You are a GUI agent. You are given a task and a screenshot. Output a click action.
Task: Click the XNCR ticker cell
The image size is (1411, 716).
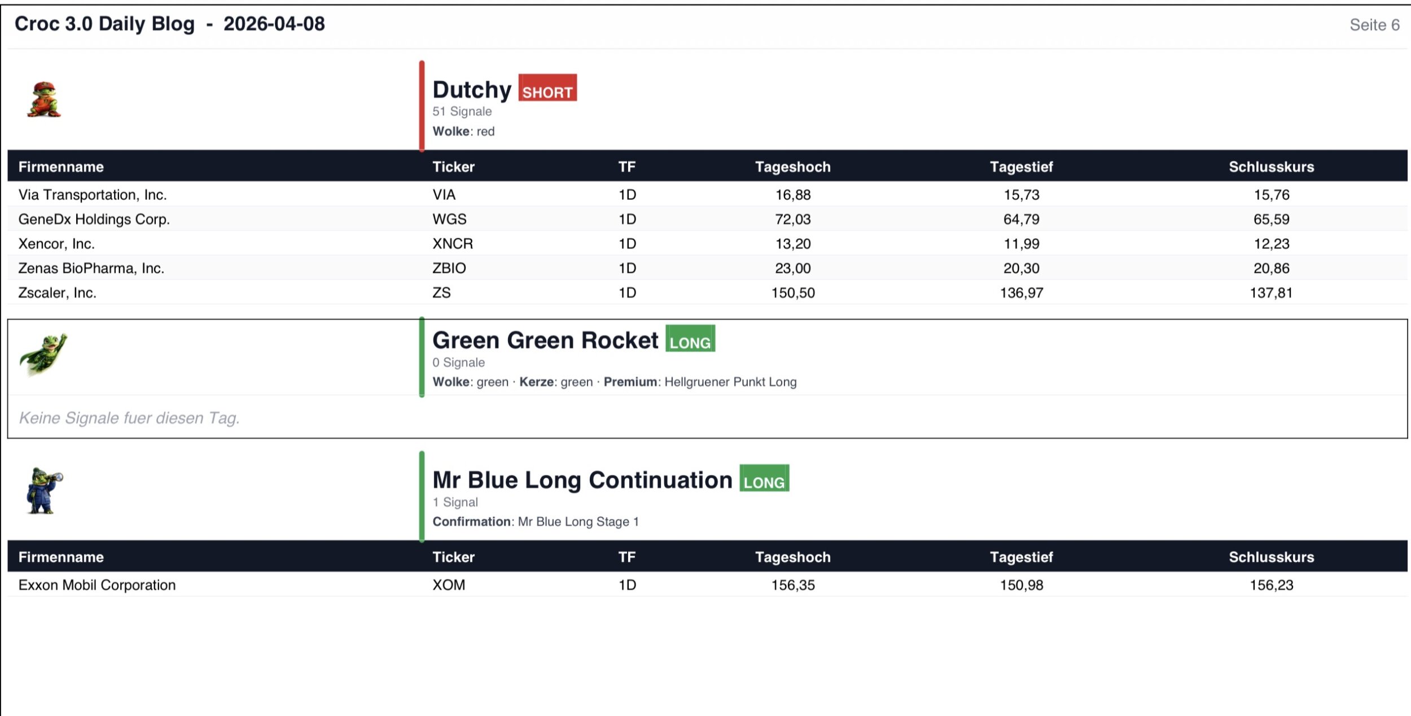pos(453,244)
